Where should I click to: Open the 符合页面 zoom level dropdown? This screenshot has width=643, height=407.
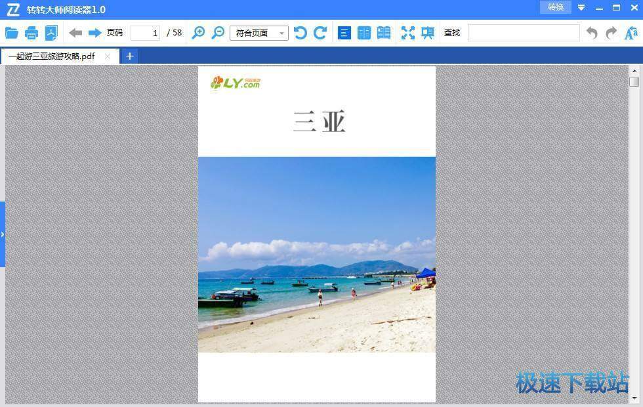(x=281, y=33)
